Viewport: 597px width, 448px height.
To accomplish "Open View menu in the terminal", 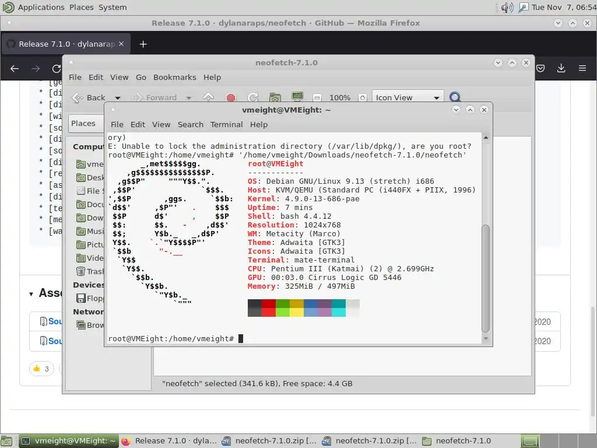I will [x=161, y=125].
